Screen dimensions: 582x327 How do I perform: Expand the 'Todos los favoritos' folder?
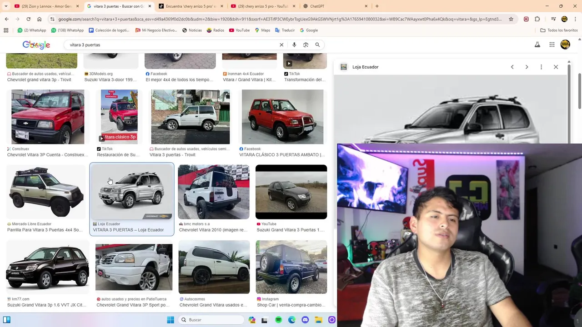(559, 30)
